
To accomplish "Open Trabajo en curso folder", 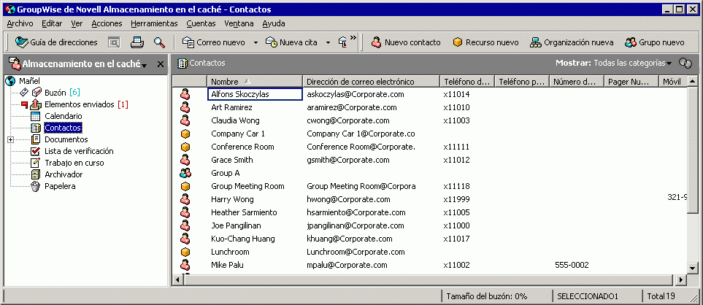I will 74,163.
